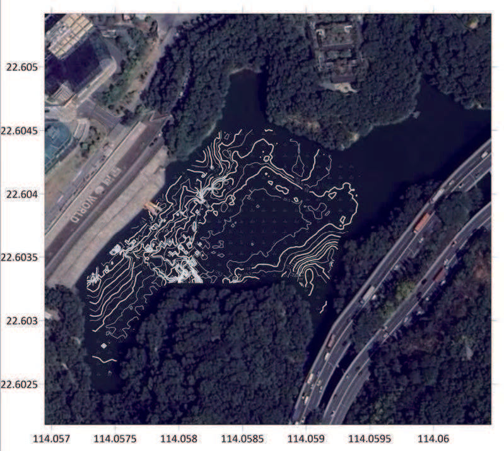Click the longitude label 114.0585
The height and width of the screenshot is (451, 504).
coord(242,439)
